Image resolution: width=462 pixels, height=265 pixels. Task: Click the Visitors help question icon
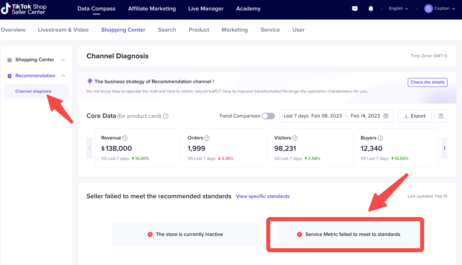pos(295,138)
